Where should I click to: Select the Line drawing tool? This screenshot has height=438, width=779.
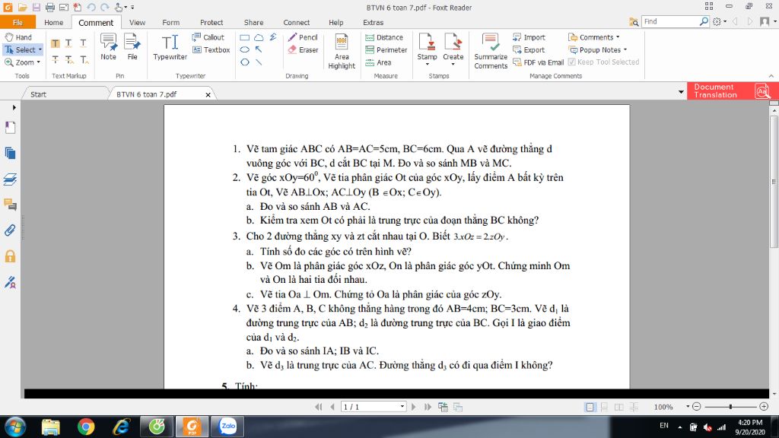click(259, 62)
